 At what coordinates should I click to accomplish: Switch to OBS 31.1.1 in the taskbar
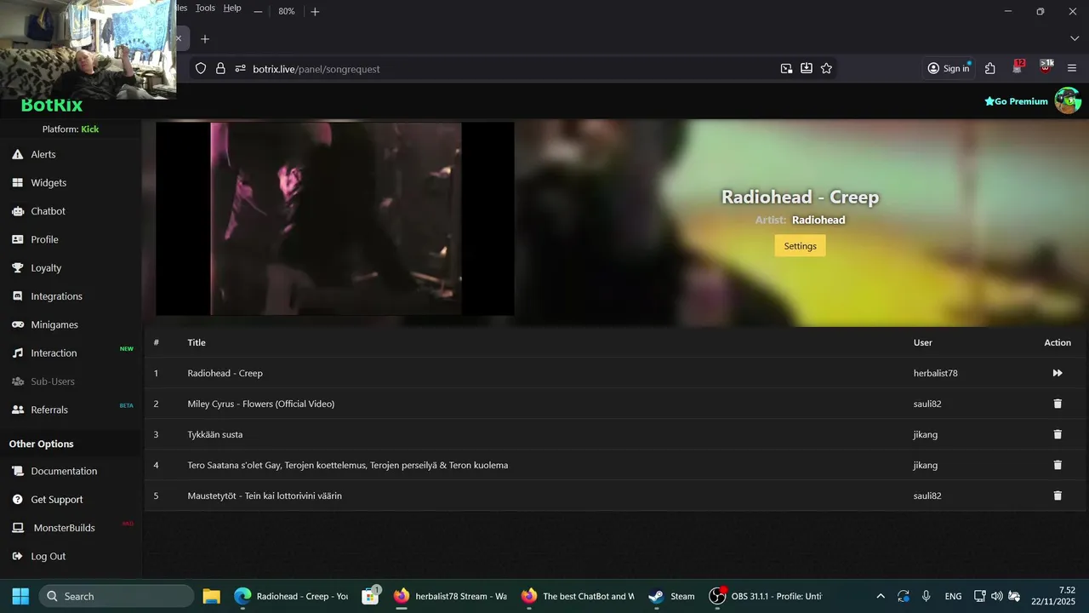click(767, 596)
